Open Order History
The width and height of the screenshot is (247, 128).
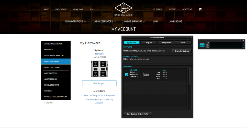click(56, 73)
